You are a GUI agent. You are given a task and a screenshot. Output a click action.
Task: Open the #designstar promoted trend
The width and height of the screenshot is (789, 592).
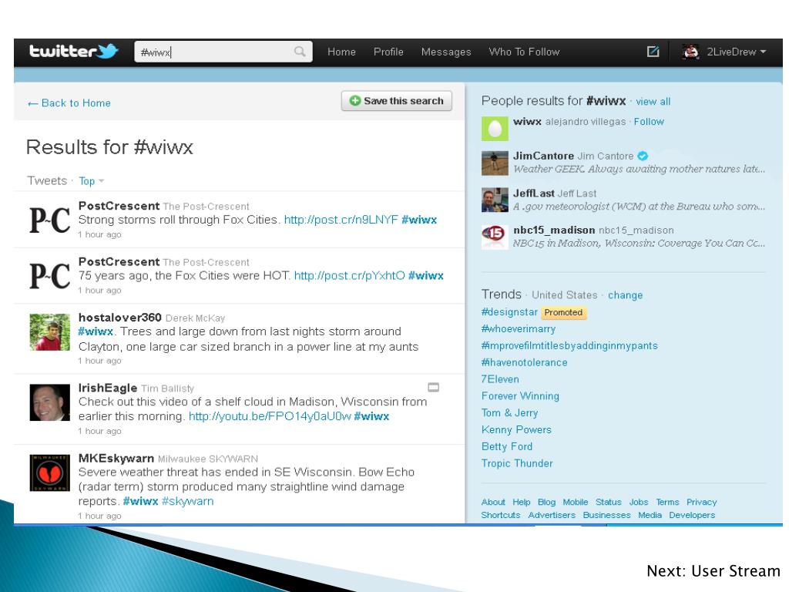click(x=509, y=312)
